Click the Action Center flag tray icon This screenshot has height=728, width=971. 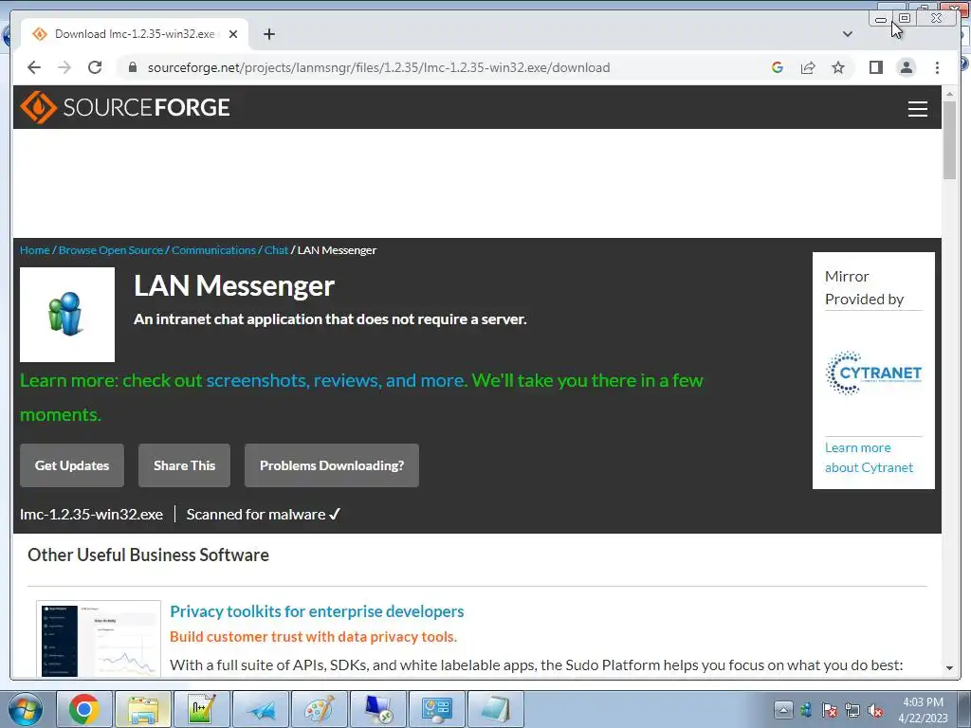pos(829,711)
